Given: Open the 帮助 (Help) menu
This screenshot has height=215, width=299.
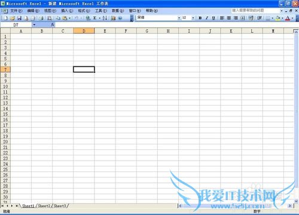Looking at the screenshot, I should [152, 11].
